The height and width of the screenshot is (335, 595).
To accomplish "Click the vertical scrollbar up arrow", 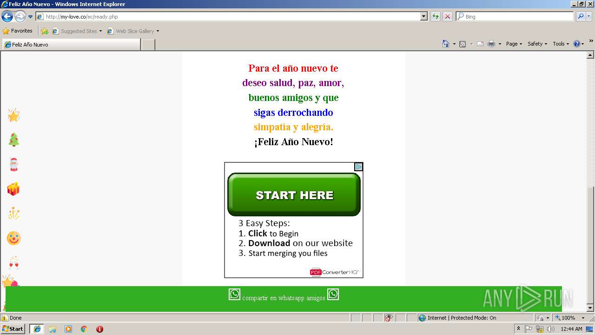I will (x=590, y=55).
